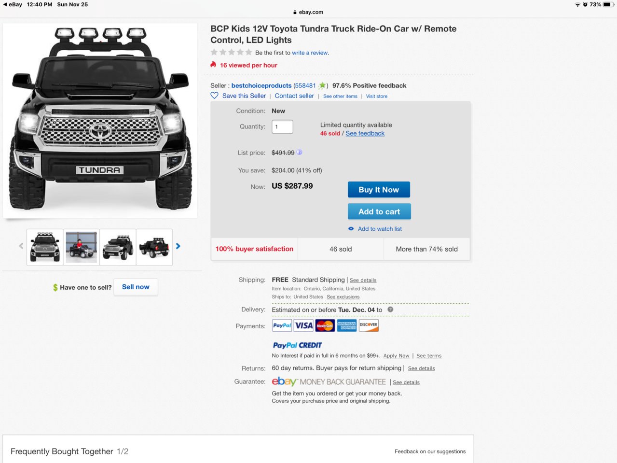Image resolution: width=617 pixels, height=463 pixels.
Task: Click the Add to cart button
Action: (379, 211)
